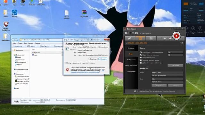Image resolution: width=205 pixels, height=115 pixels.
Task: Select the McAfee desktop shortcut icon
Action: (6, 26)
